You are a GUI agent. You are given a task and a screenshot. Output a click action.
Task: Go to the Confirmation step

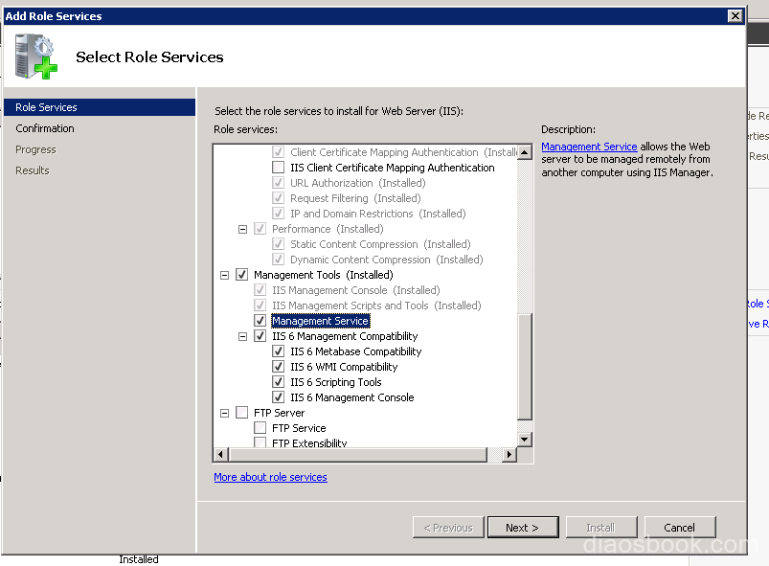[45, 128]
